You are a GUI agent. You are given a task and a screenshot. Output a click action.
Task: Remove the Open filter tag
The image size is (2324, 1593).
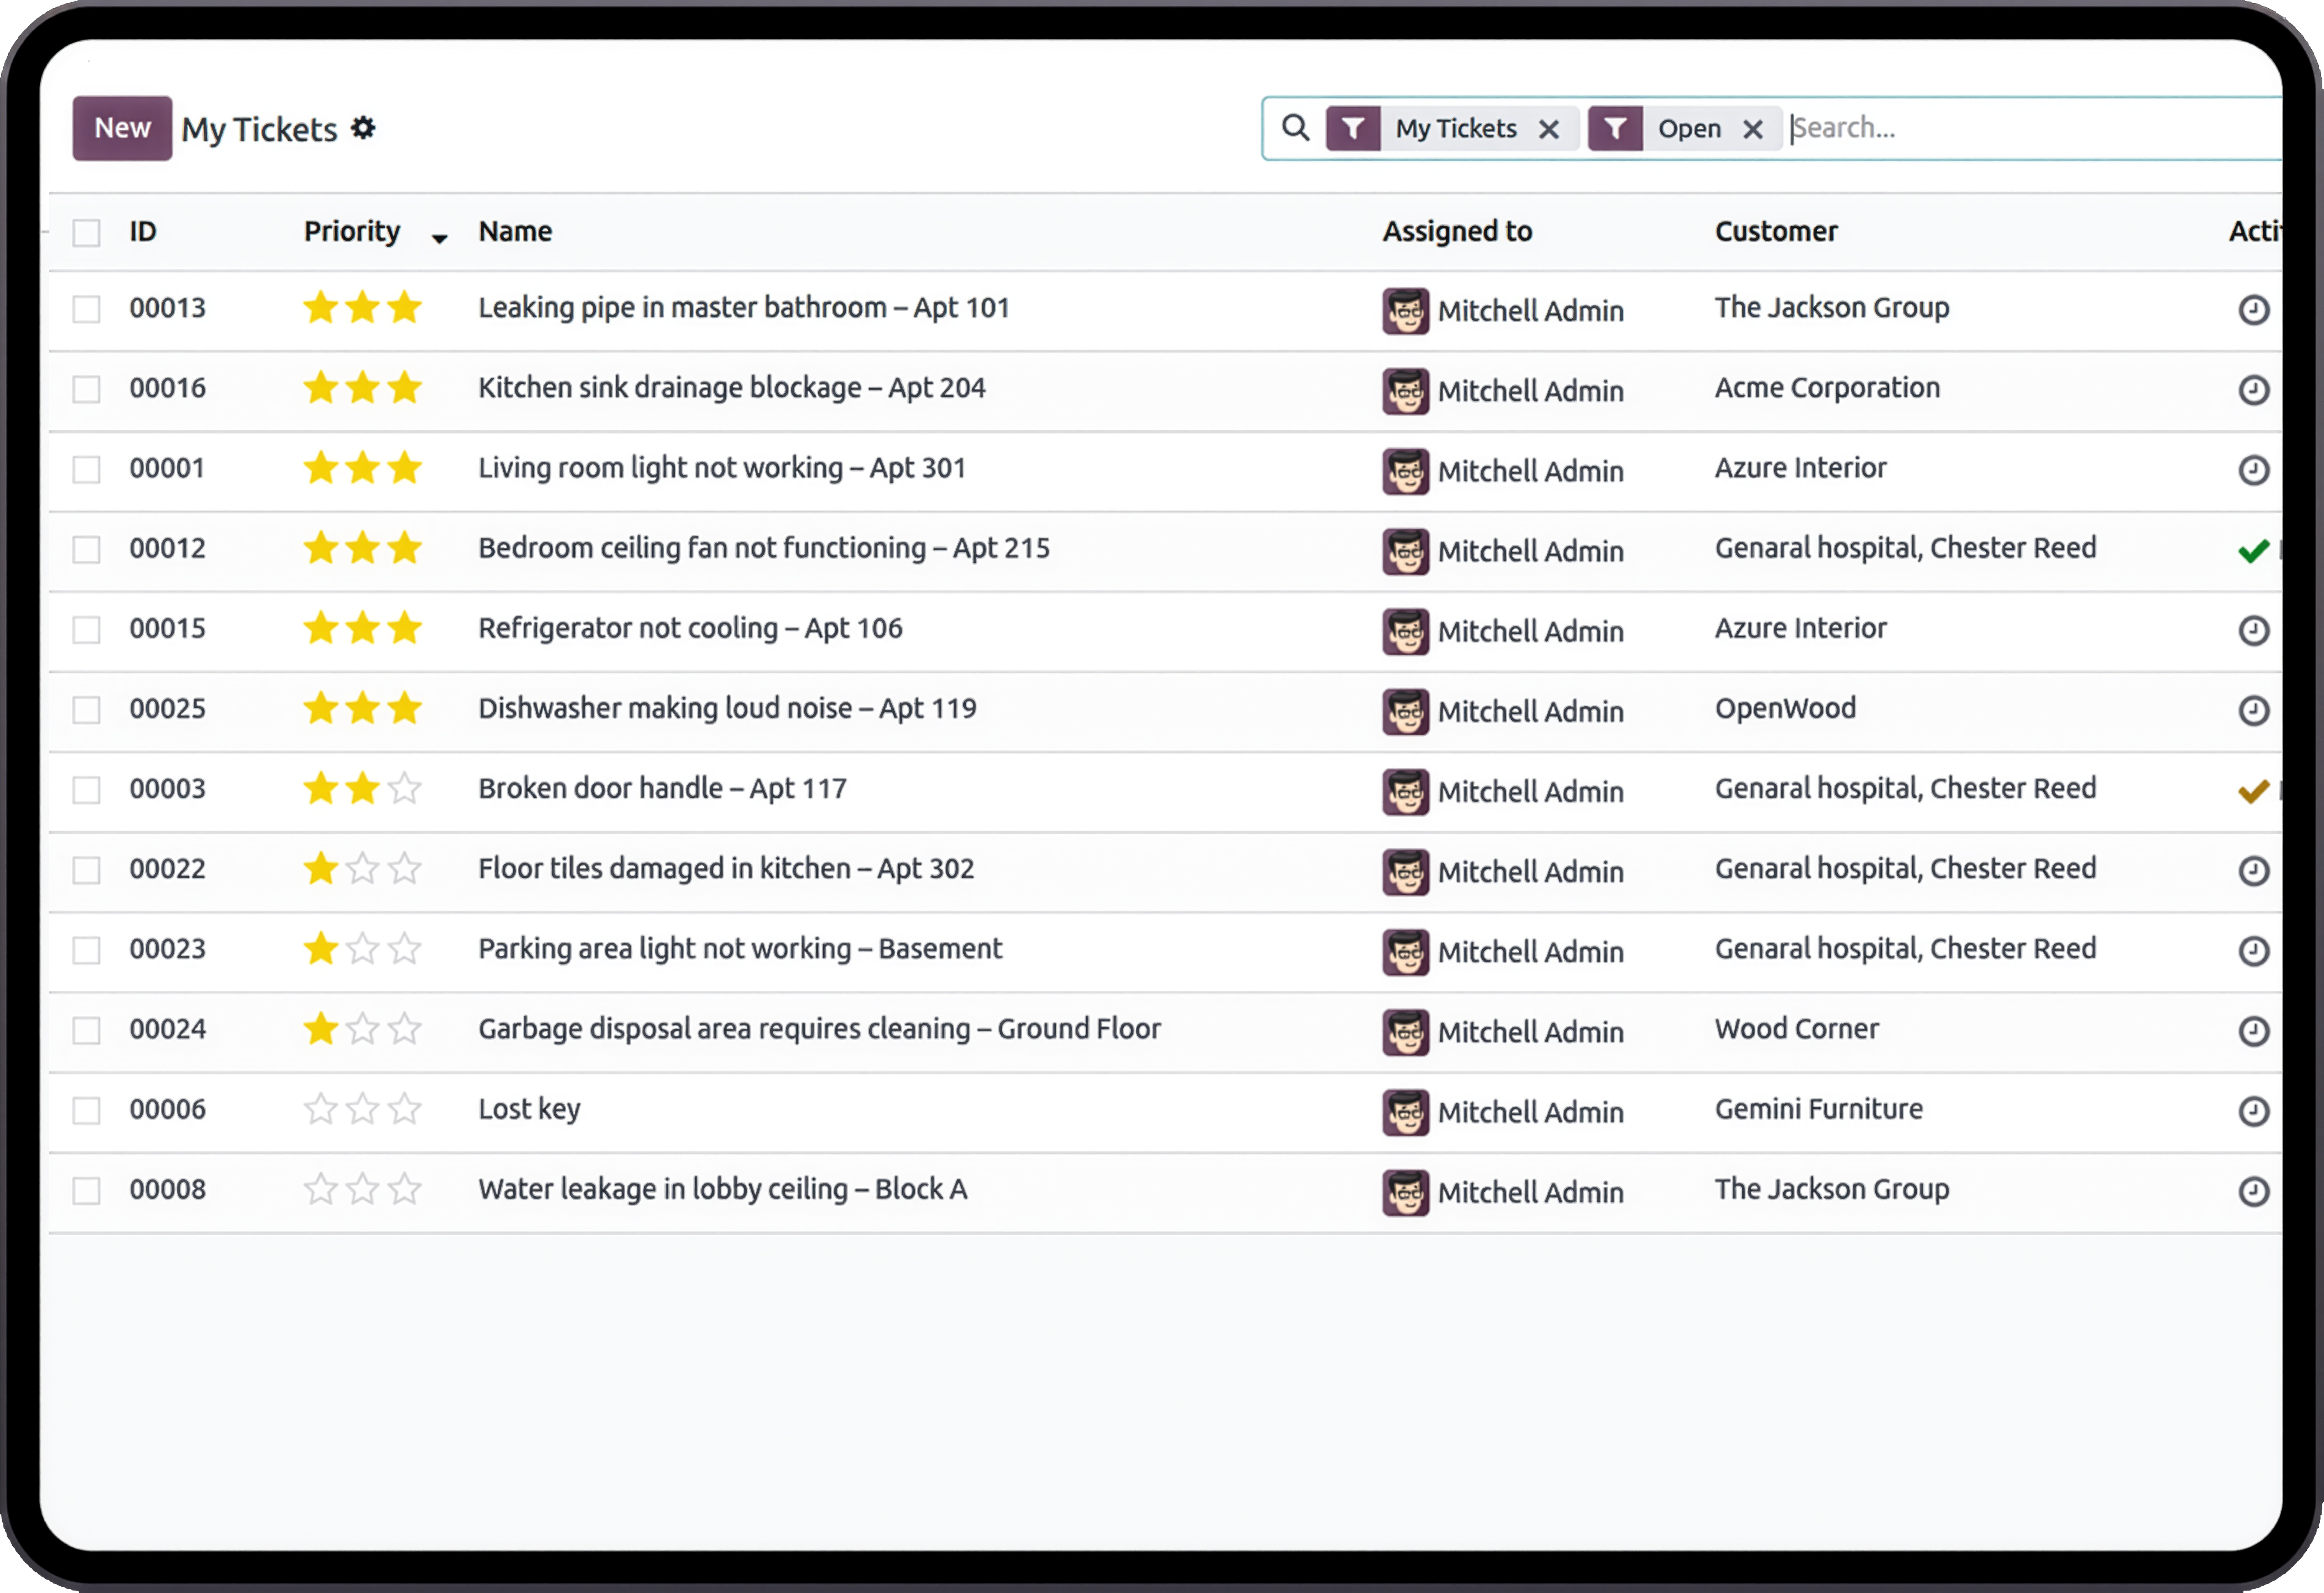pos(1752,129)
